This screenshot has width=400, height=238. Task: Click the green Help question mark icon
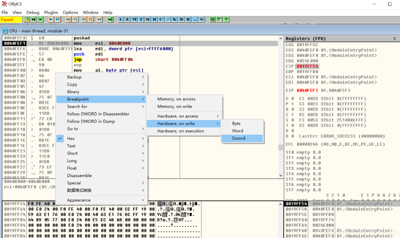click(226, 19)
